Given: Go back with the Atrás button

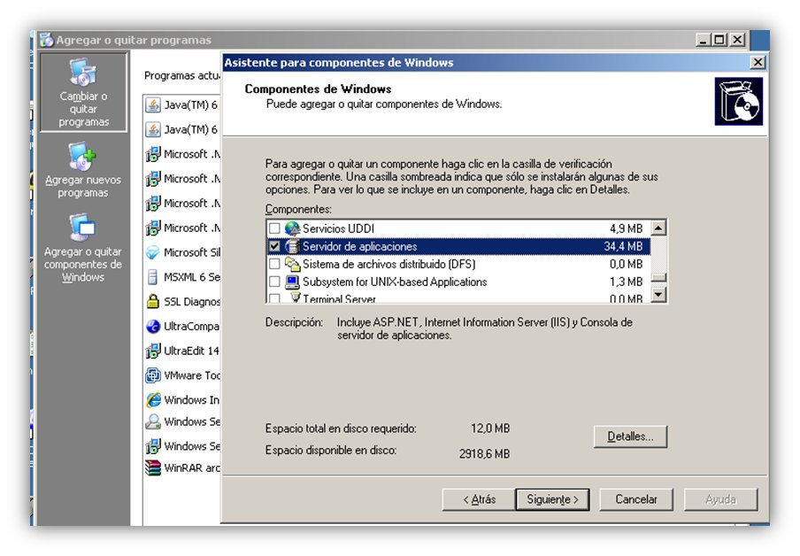Looking at the screenshot, I should pyautogui.click(x=479, y=499).
